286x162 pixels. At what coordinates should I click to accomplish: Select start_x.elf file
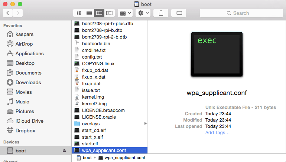pos(110,137)
